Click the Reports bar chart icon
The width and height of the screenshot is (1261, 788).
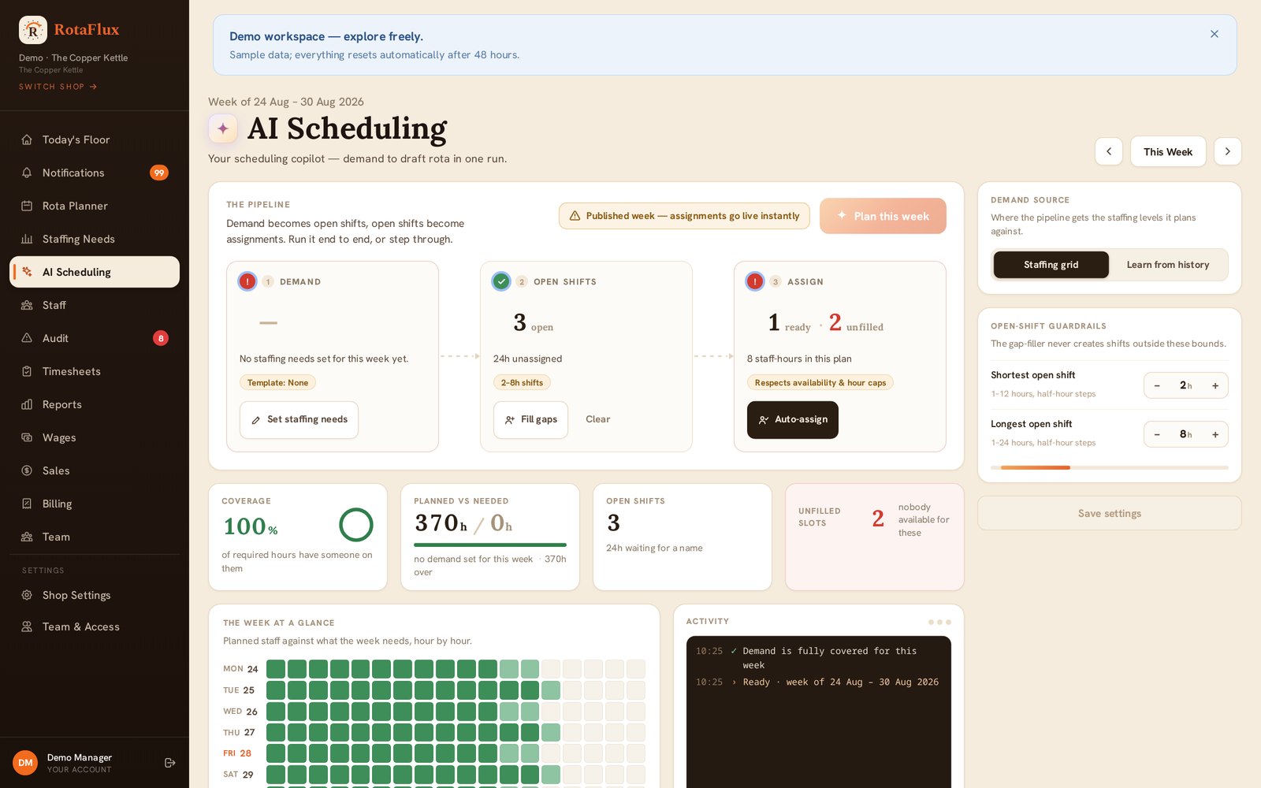(27, 404)
